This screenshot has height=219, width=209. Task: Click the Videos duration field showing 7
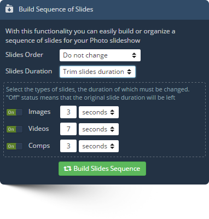(68, 129)
